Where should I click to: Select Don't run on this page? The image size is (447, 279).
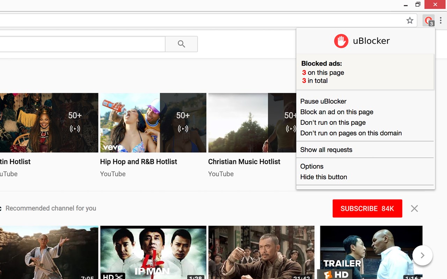point(333,122)
